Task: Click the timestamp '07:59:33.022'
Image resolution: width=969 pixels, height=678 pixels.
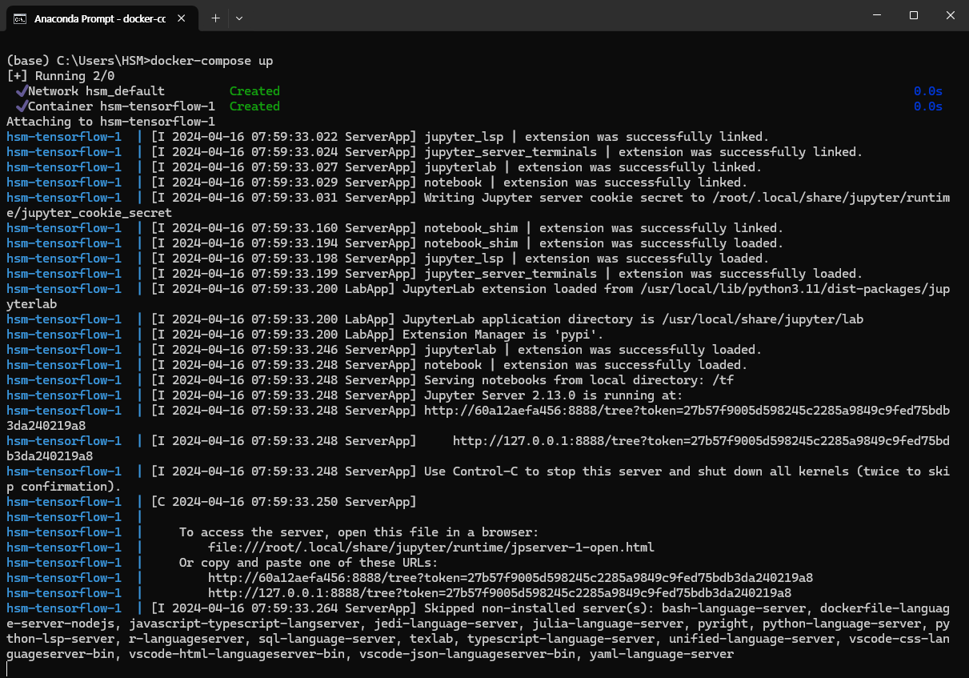Action: click(x=294, y=137)
